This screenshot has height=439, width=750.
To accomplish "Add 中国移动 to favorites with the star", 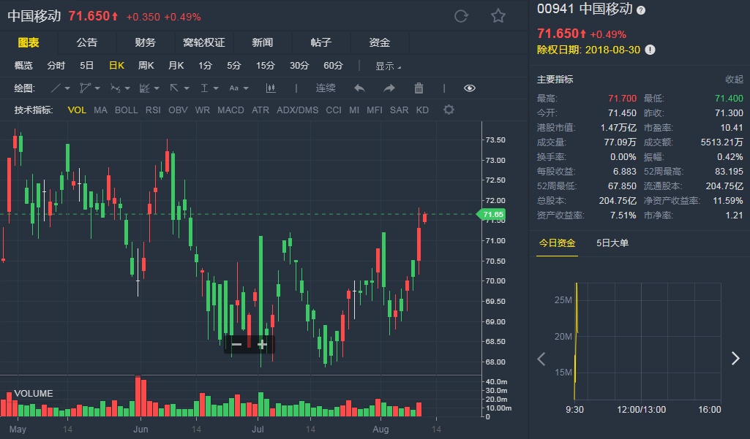I will [498, 16].
